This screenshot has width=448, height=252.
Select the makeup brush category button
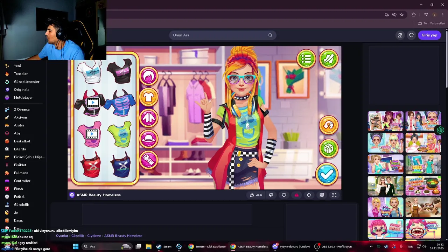[149, 160]
